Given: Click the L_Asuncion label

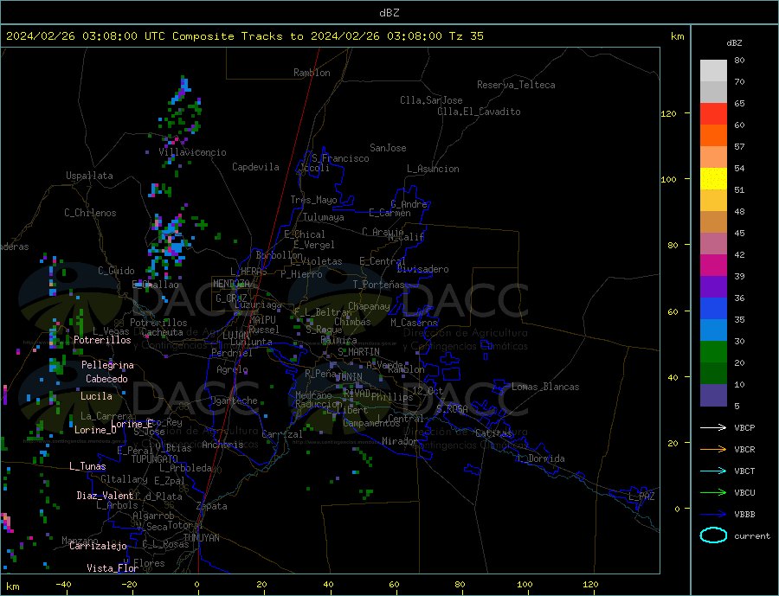Looking at the screenshot, I should [433, 169].
